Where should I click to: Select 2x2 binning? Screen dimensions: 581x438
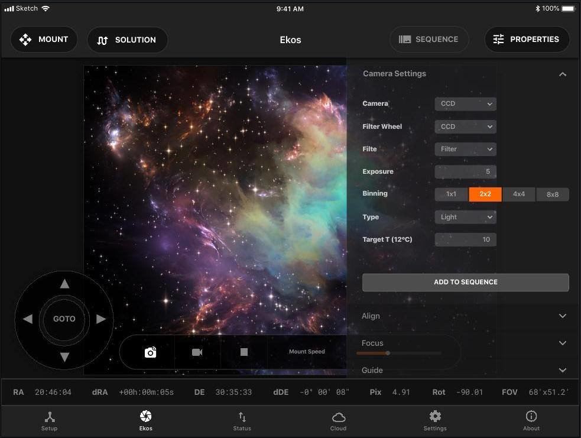(485, 194)
